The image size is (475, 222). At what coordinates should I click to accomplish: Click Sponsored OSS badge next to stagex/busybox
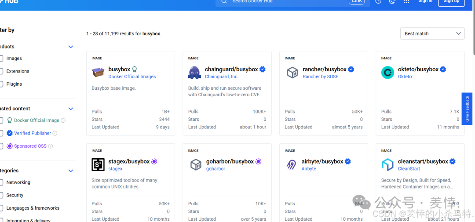coord(154,161)
